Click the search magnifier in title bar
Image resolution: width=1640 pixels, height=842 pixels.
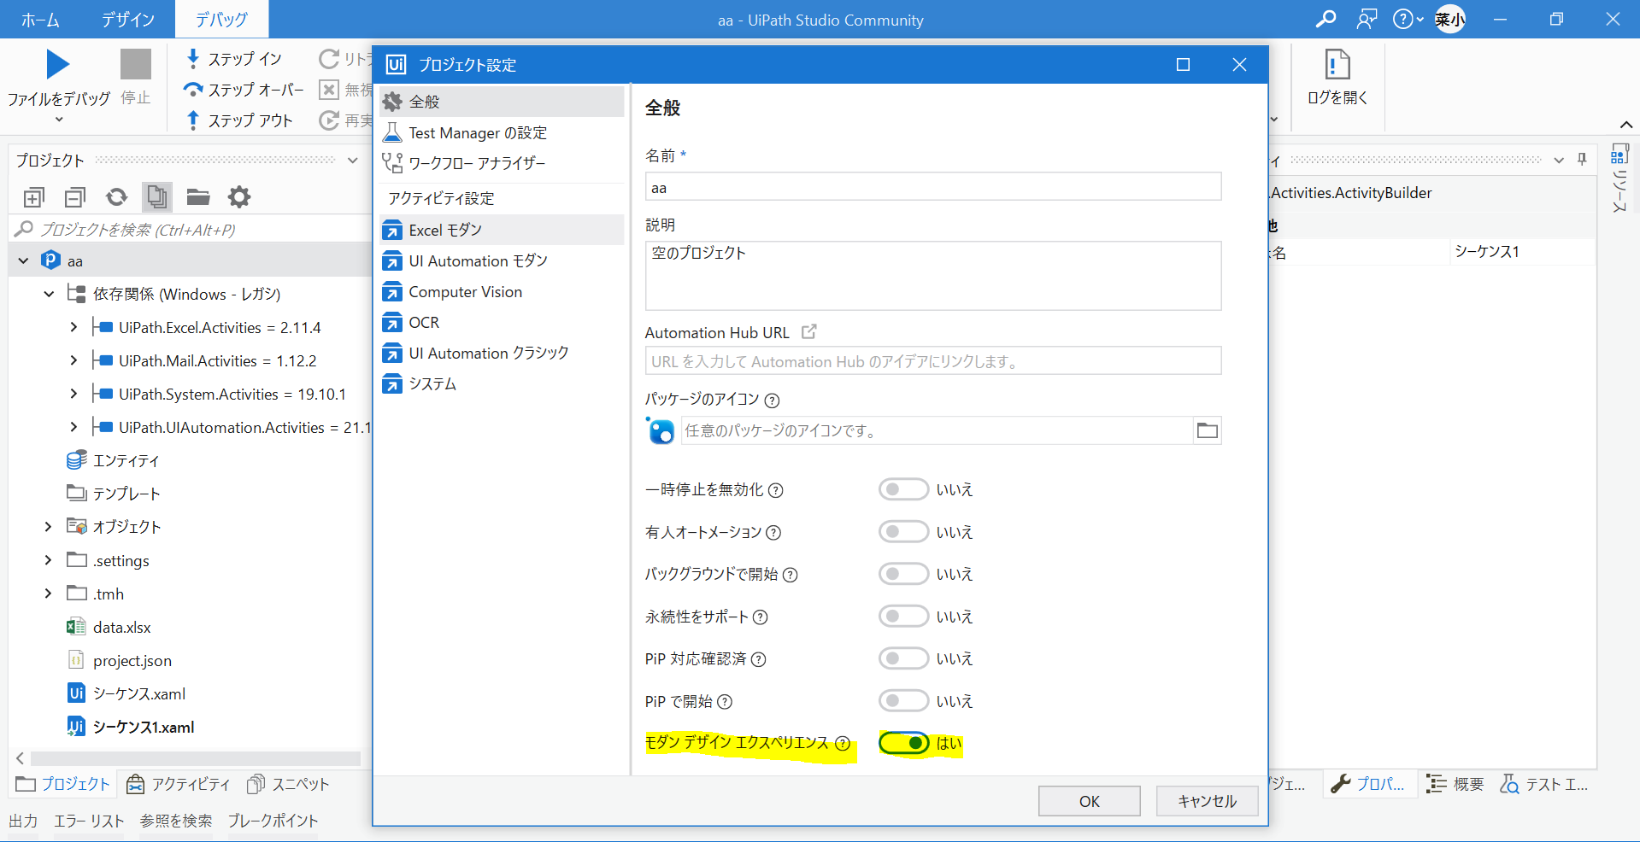coord(1326,19)
